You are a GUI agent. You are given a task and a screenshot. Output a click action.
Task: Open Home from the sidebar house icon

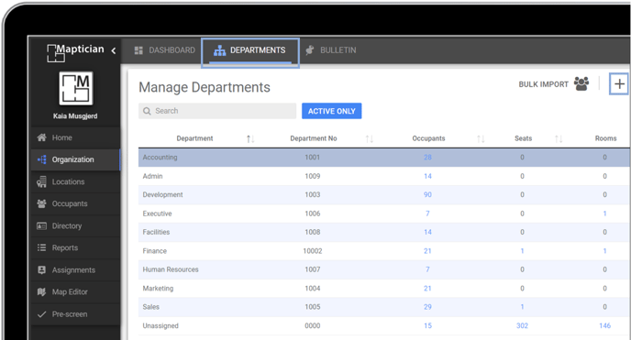[x=41, y=137]
